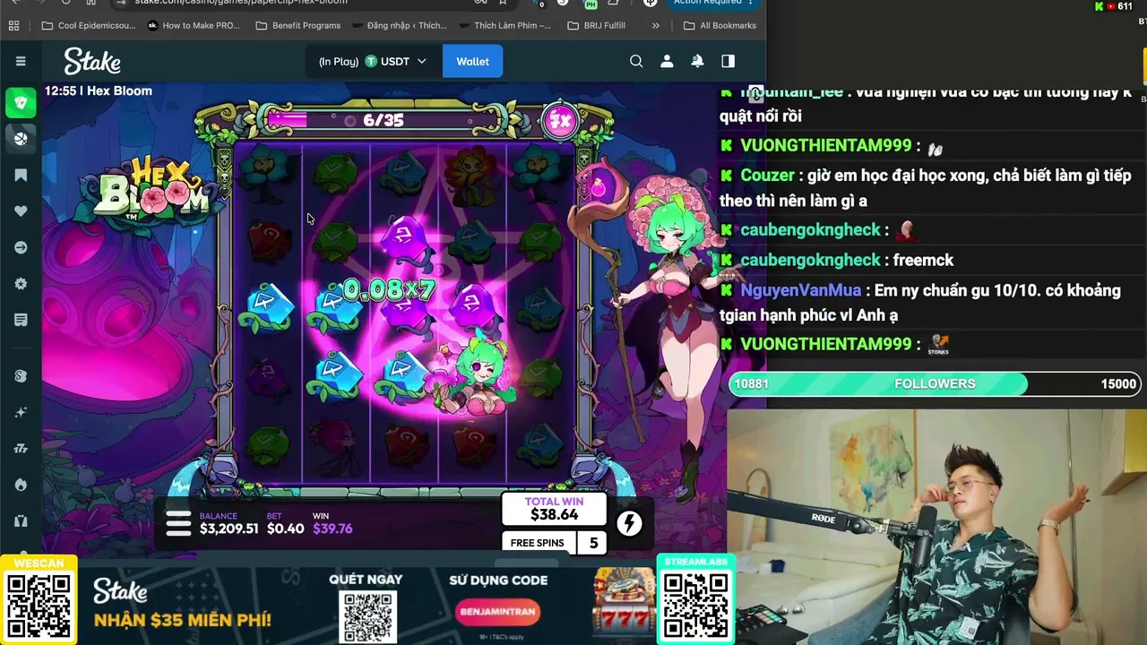
Task: Open the All Bookmarks folder
Action: click(720, 26)
